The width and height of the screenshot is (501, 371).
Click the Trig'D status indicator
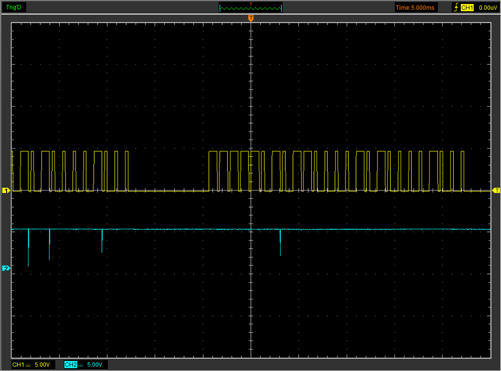(x=14, y=7)
